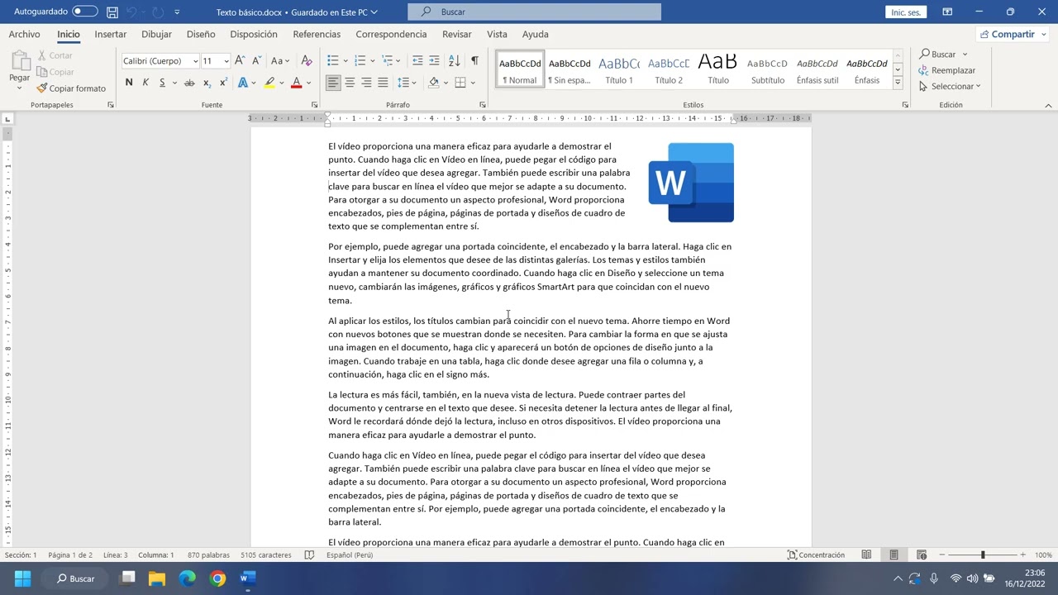Toggle superscript formatting
Viewport: 1058px width, 595px height.
[x=223, y=83]
